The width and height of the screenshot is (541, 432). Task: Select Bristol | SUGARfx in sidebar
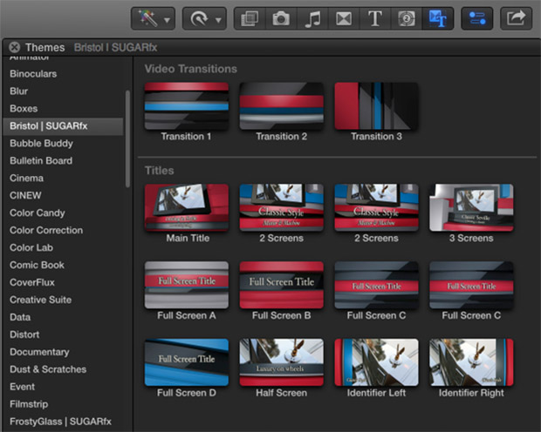tap(63, 126)
